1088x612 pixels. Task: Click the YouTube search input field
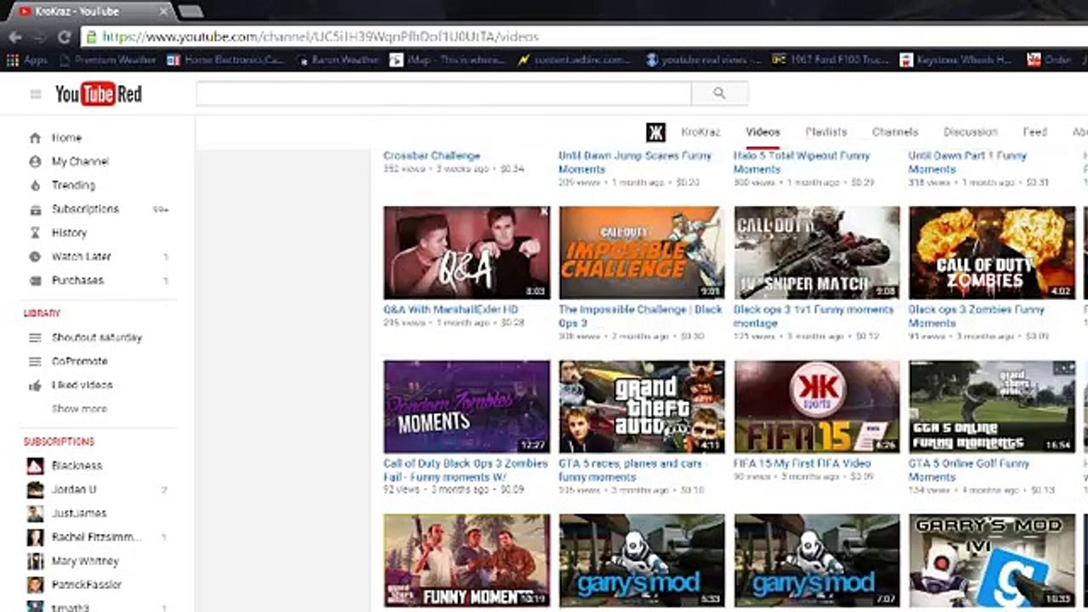(x=444, y=93)
